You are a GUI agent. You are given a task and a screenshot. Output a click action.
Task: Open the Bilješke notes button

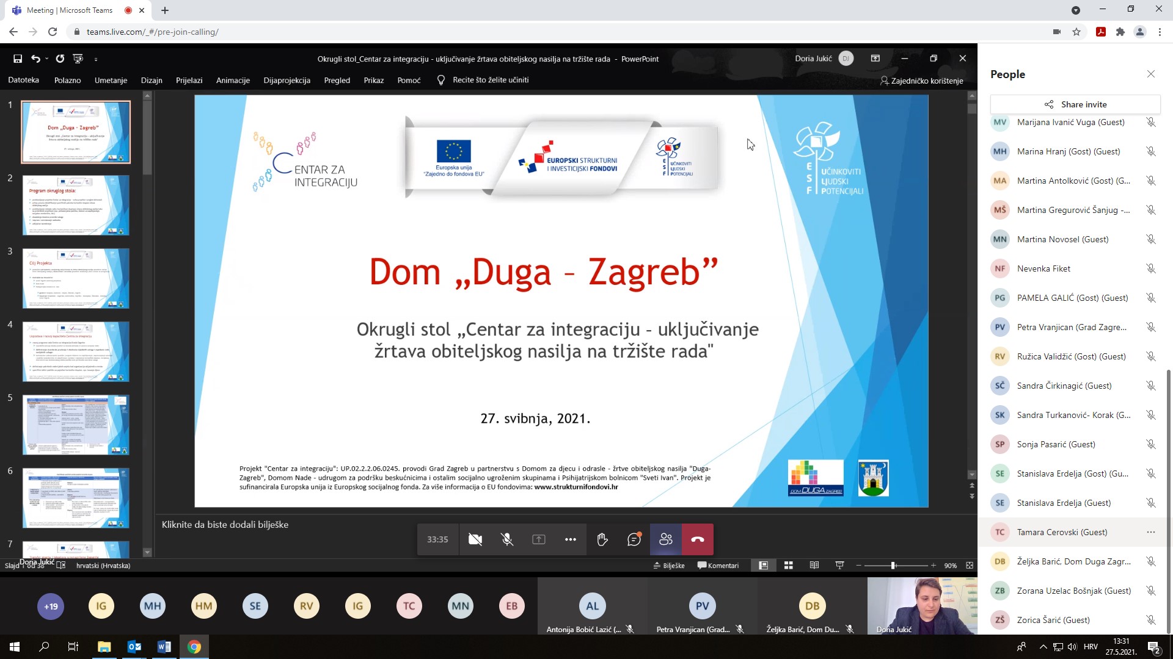[669, 566]
